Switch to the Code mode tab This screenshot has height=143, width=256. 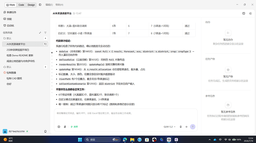[21, 5]
